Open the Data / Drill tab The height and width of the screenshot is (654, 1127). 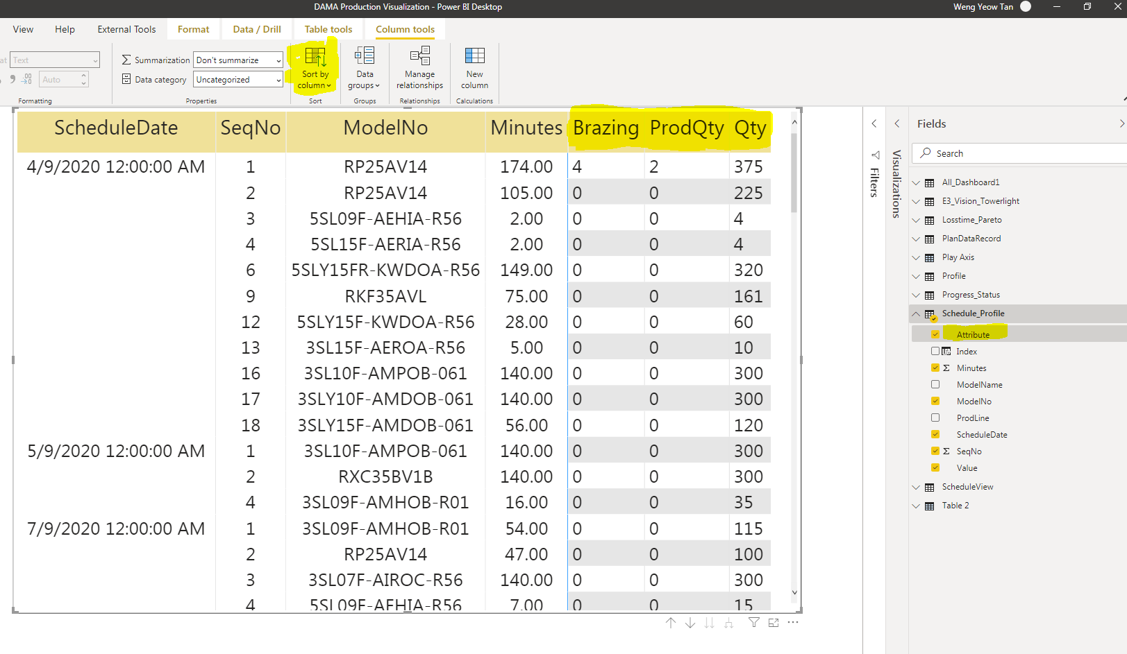pos(257,29)
